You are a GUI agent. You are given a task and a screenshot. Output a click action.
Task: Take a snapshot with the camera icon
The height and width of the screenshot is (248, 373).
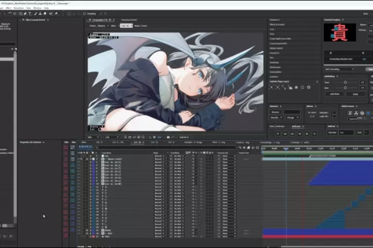point(168,137)
